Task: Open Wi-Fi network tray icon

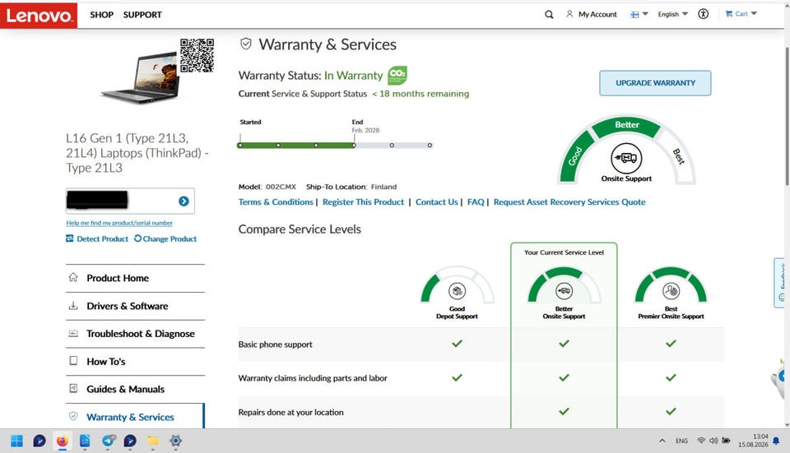Action: point(701,441)
